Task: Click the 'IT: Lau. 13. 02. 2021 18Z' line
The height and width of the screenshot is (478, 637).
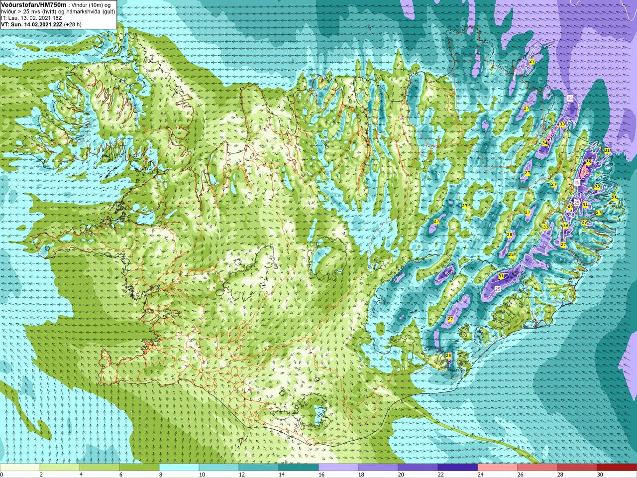Action: (31, 18)
